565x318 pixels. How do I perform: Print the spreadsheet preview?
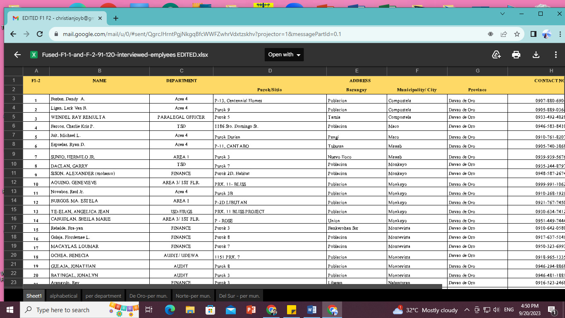[516, 55]
